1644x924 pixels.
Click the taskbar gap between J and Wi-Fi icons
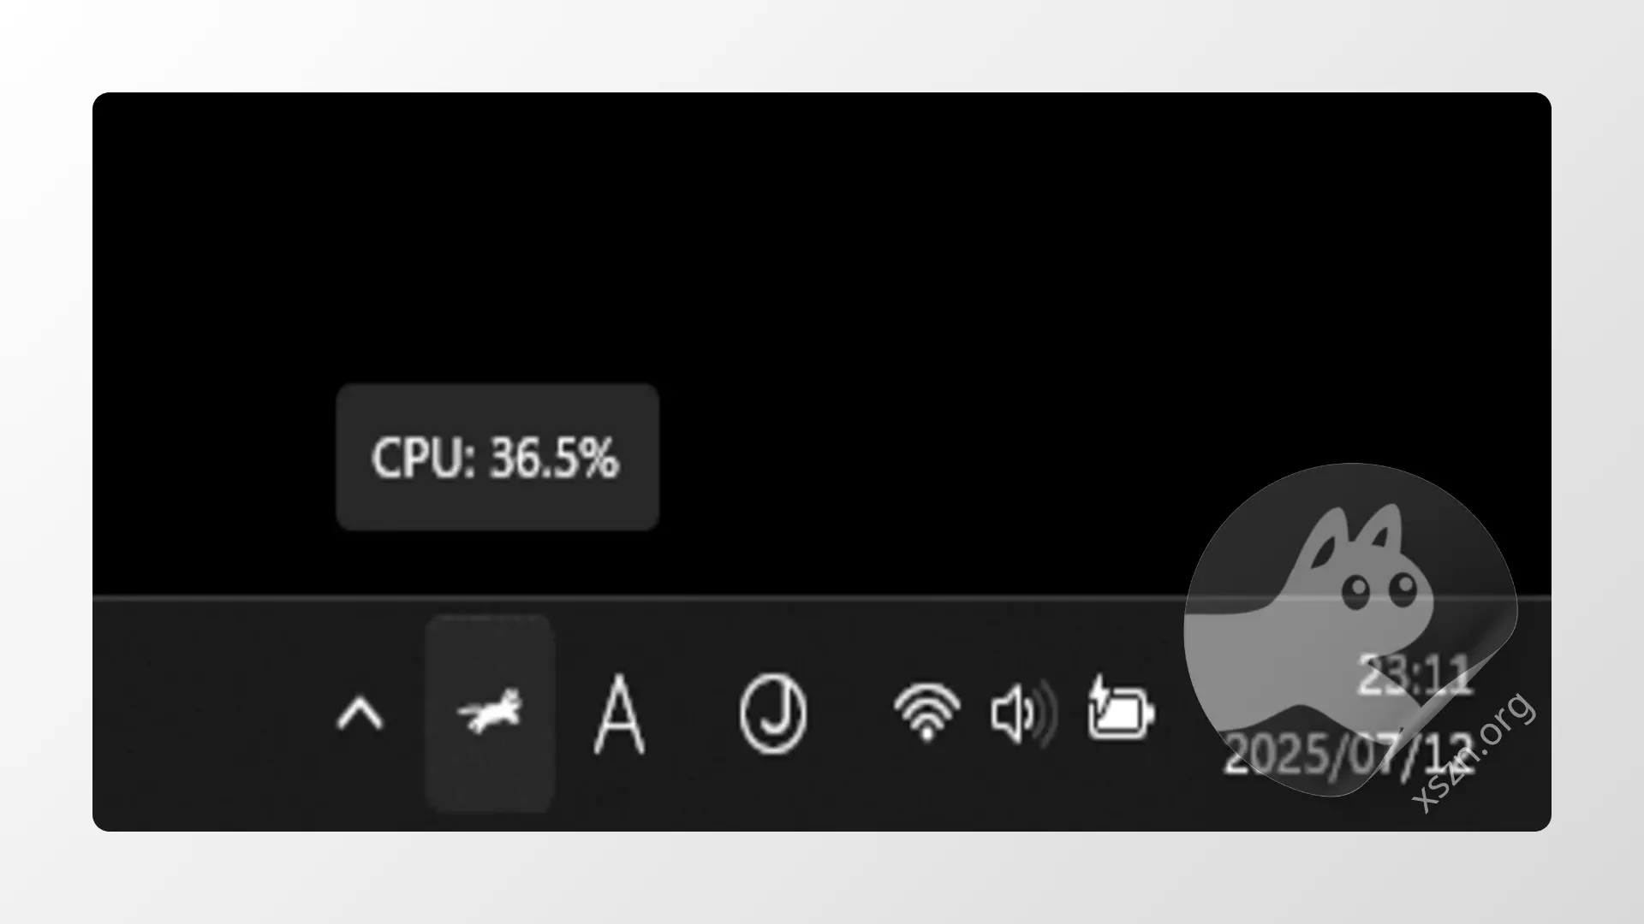pyautogui.click(x=849, y=714)
